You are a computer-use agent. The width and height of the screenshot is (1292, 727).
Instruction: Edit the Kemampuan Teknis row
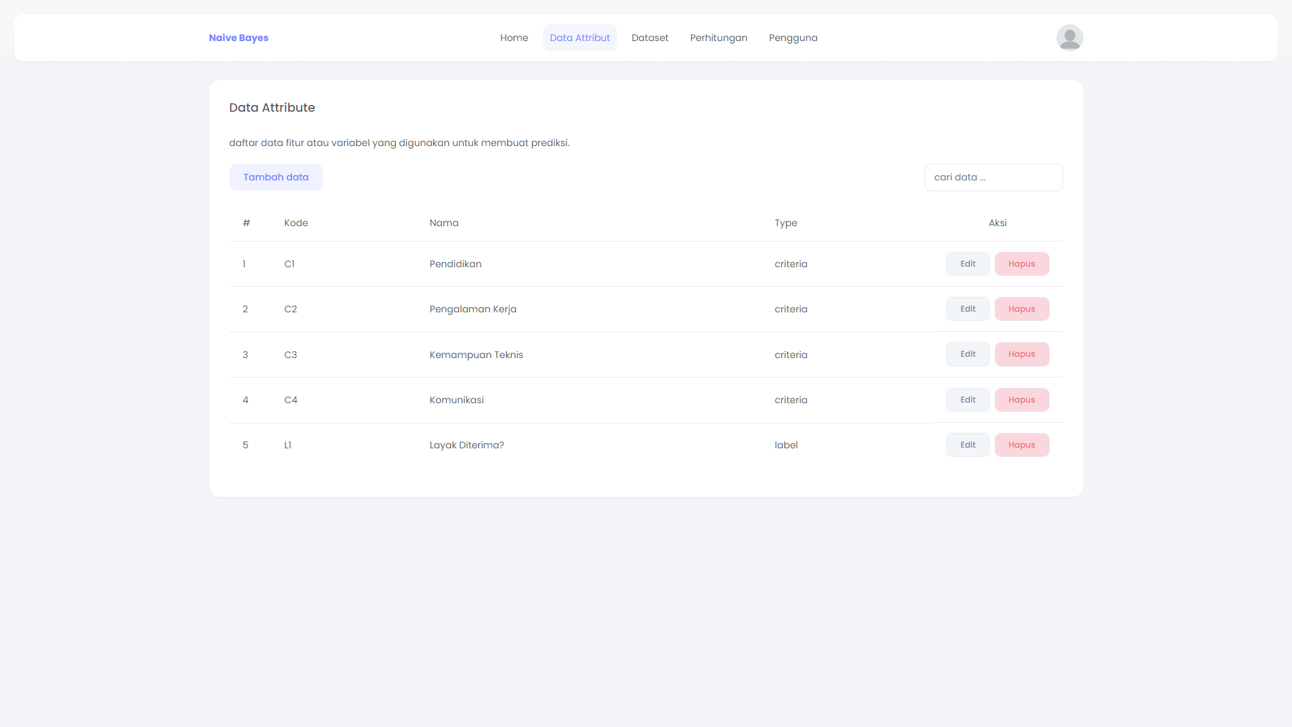pos(968,354)
